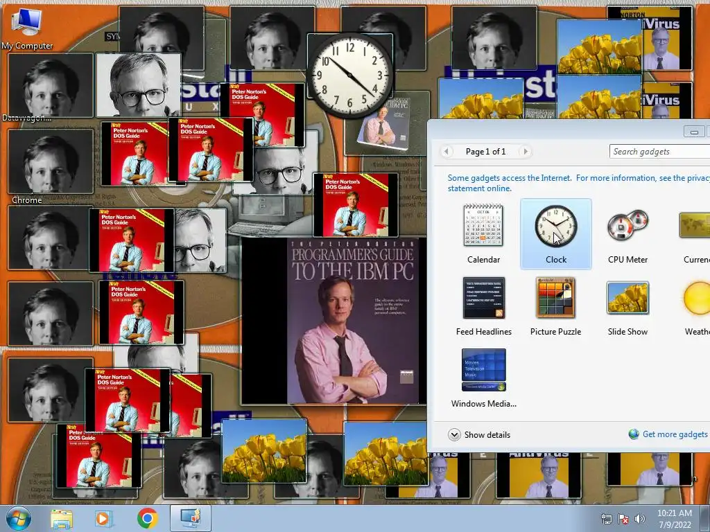Click the Picture Puzzle label text
This screenshot has height=532, width=710.
[x=555, y=332]
